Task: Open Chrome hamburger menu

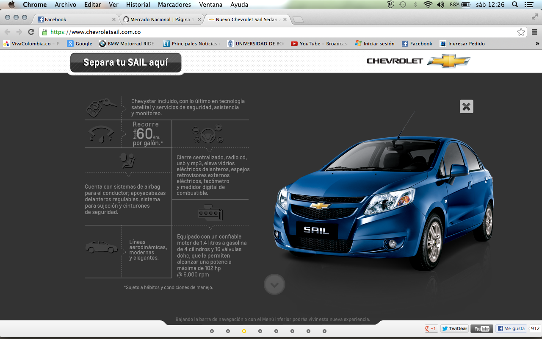Action: (x=534, y=32)
